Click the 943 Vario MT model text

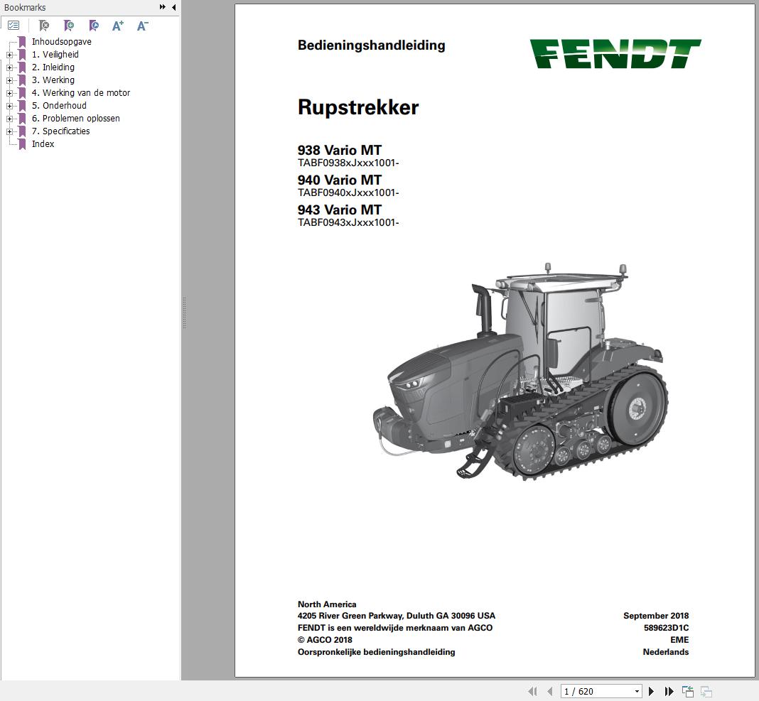[339, 210]
